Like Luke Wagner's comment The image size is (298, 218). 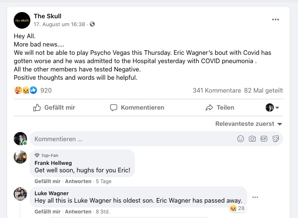47,212
